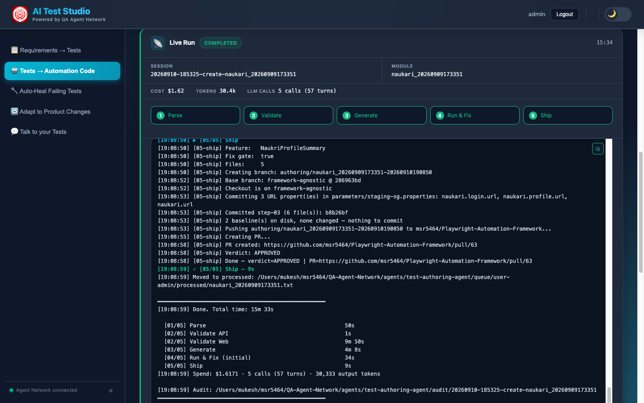Screen dimensions: 644x403
Task: Select the Run & Fix step
Action: click(x=475, y=115)
